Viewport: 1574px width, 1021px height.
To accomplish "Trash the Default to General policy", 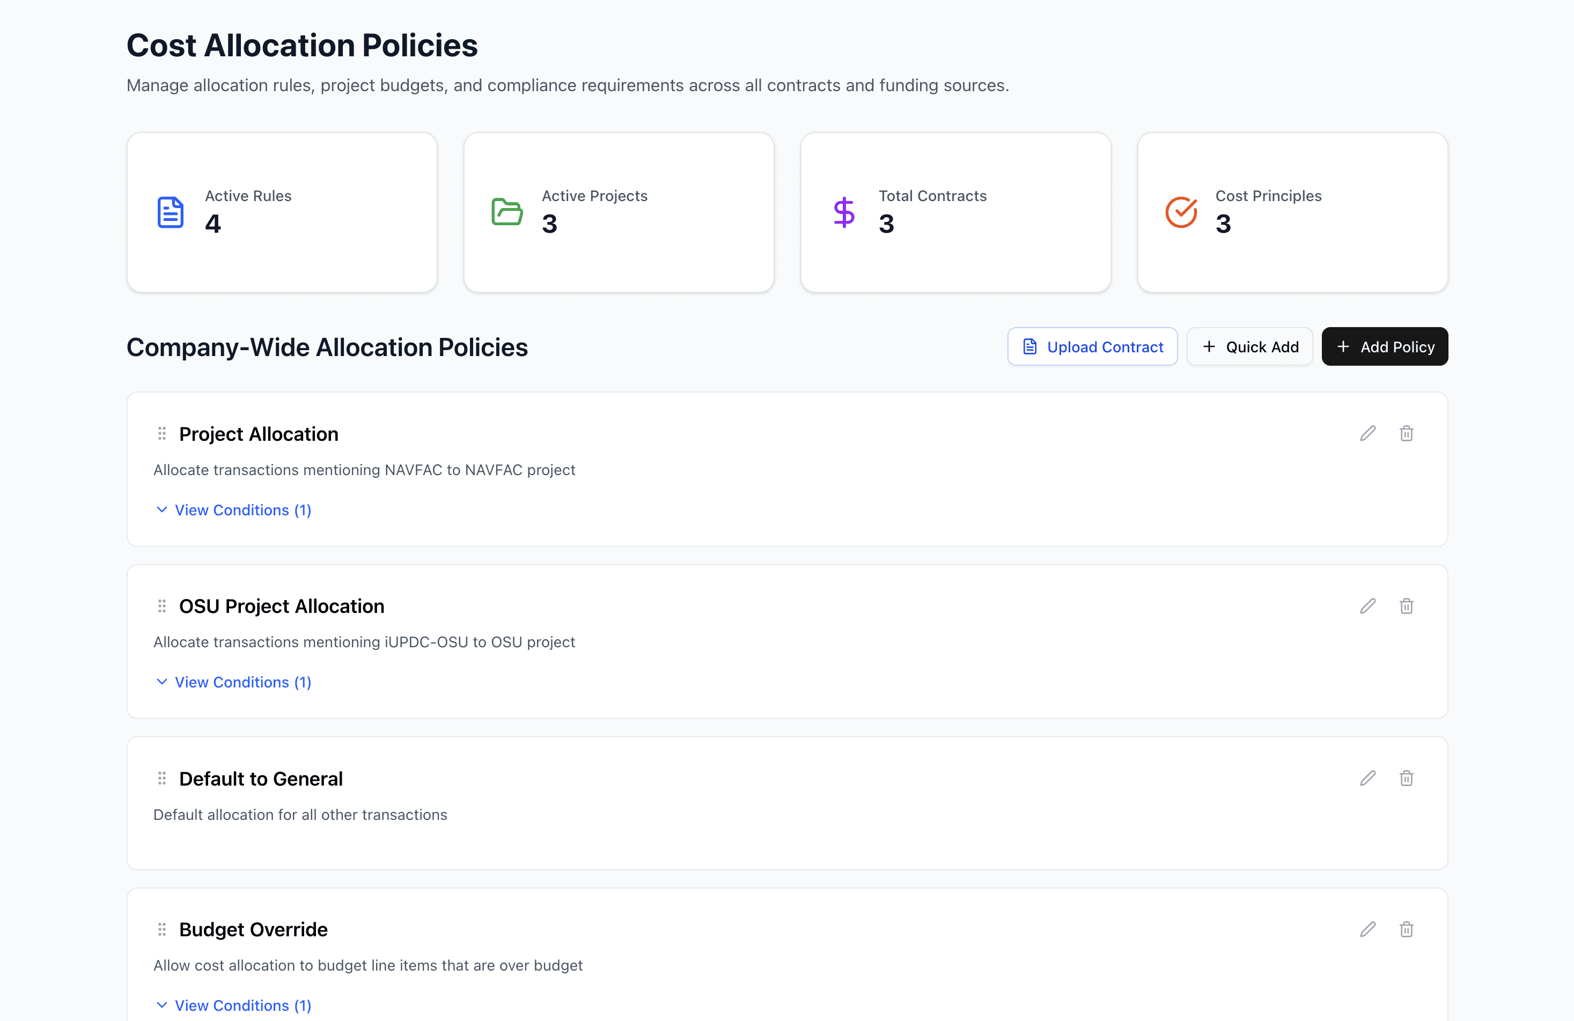I will 1406,778.
